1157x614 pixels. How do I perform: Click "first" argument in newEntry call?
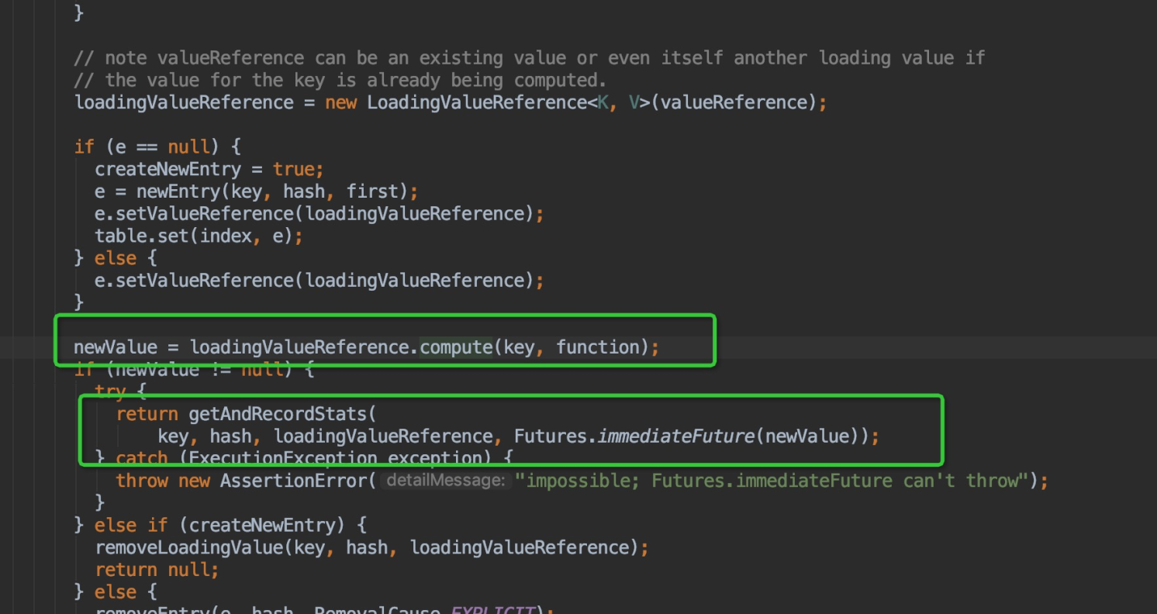point(372,191)
